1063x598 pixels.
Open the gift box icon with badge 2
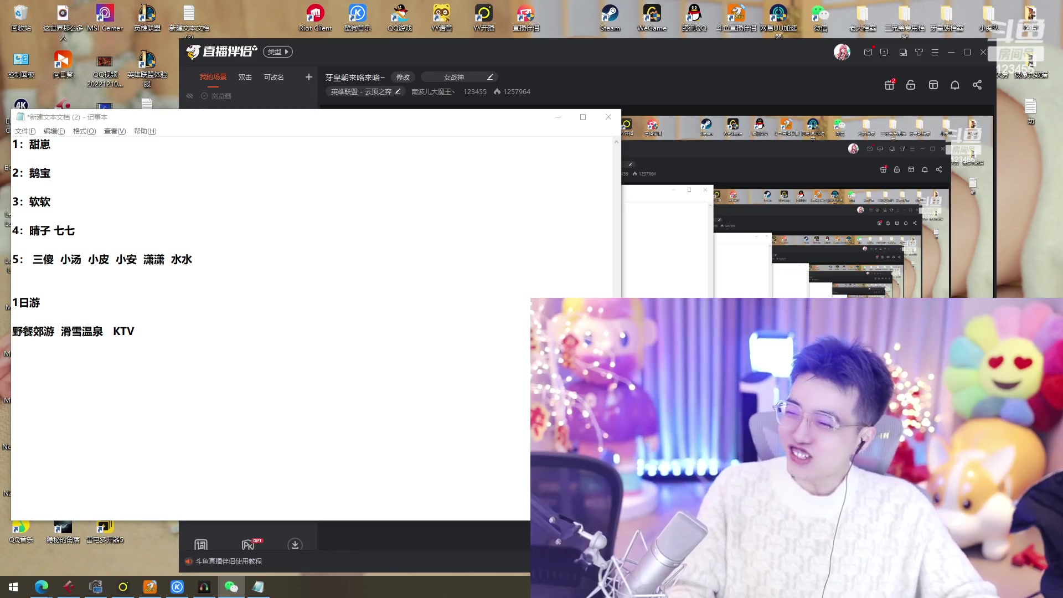(x=890, y=85)
